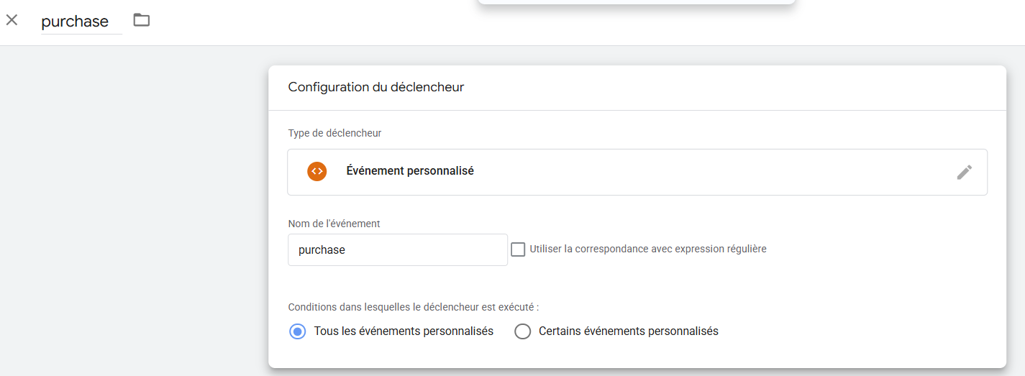This screenshot has width=1025, height=376.
Task: Click the orange custom event code icon
Action: coord(316,172)
